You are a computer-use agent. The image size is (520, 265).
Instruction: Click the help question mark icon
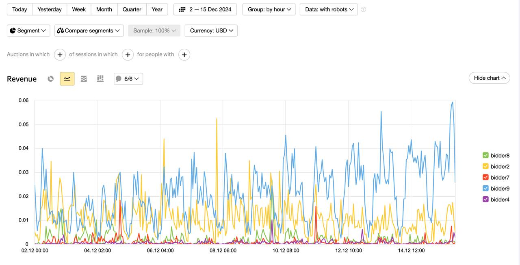(x=363, y=9)
